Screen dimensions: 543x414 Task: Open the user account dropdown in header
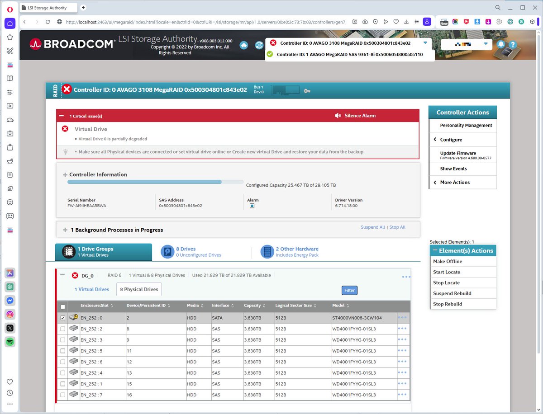pyautogui.click(x=486, y=44)
